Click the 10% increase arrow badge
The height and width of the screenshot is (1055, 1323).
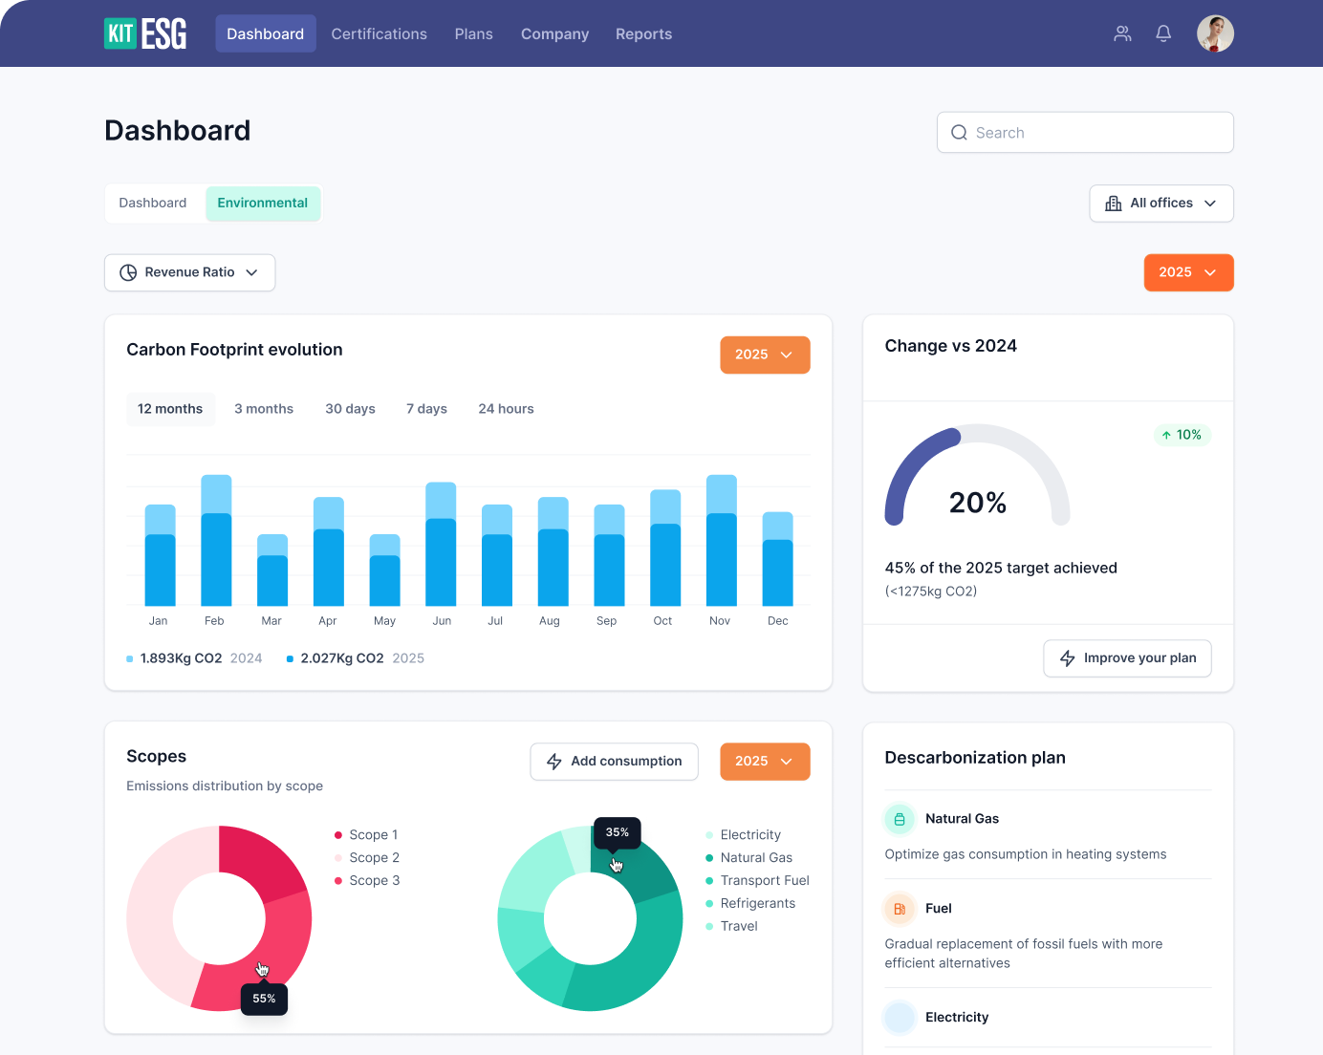(1182, 435)
